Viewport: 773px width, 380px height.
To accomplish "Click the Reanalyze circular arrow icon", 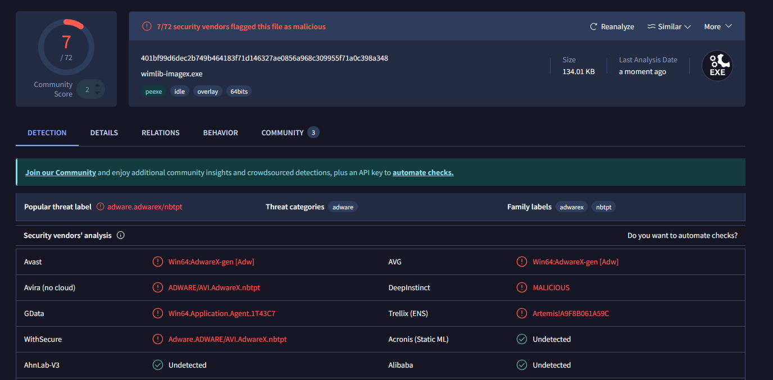I will pos(593,26).
